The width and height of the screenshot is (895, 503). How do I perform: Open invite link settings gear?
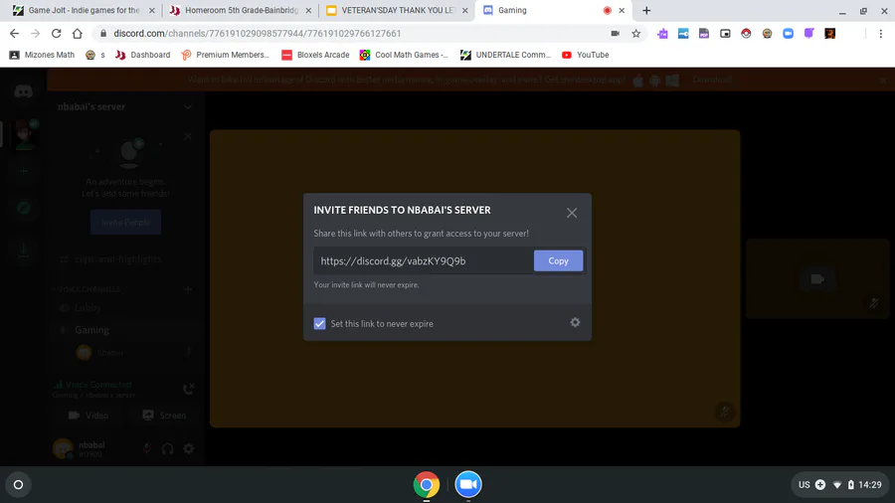tap(575, 322)
